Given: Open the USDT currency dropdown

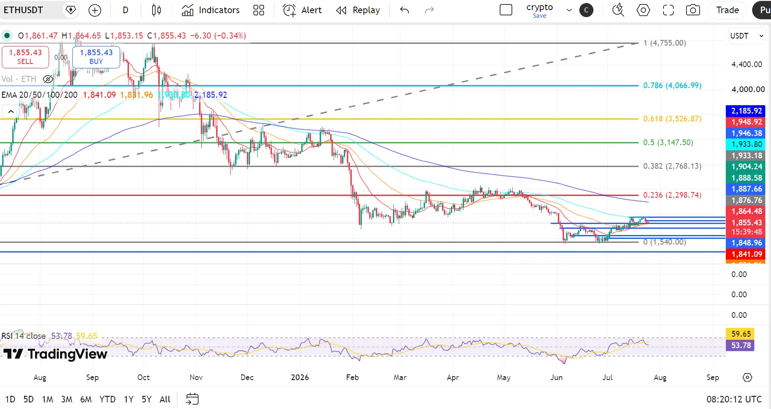Looking at the screenshot, I should coord(747,36).
